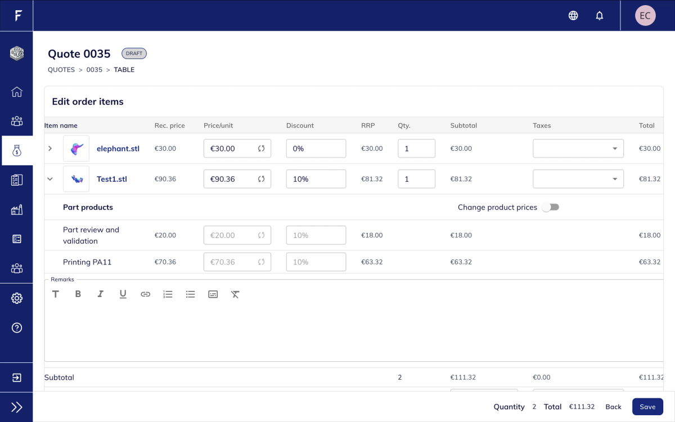This screenshot has width=675, height=422.
Task: Click Test1.stl thumbnail image
Action: [76, 179]
